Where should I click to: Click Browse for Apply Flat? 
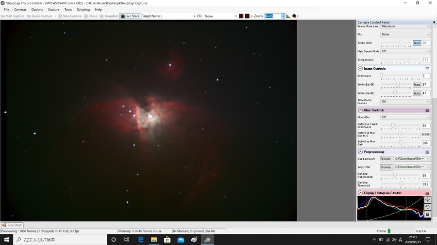pyautogui.click(x=387, y=167)
